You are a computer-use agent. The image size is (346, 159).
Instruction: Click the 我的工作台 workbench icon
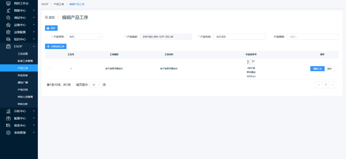pyautogui.click(x=8, y=3)
